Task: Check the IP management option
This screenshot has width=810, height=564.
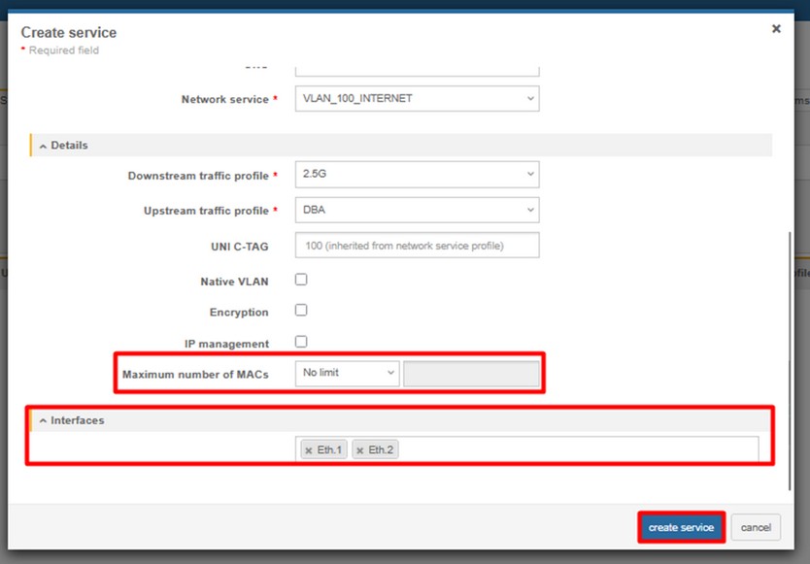Action: click(301, 342)
